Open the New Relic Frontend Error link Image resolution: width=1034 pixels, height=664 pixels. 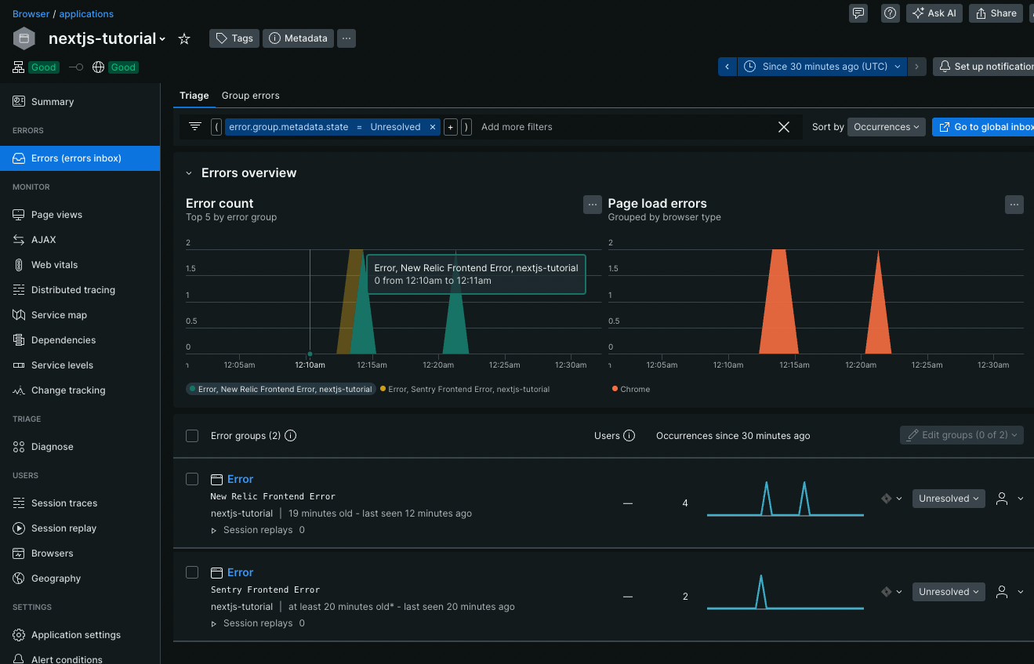(x=241, y=479)
